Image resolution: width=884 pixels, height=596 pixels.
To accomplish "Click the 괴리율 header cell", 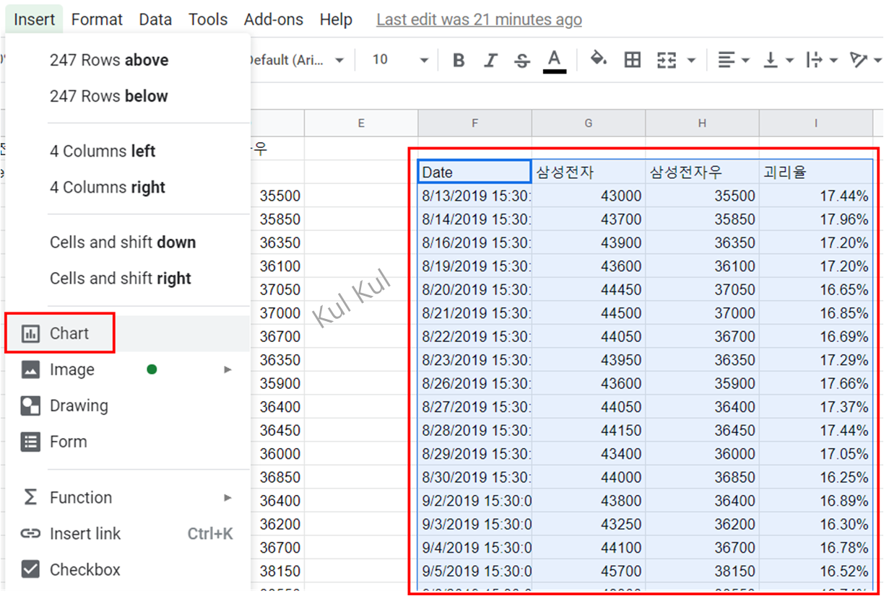I will point(816,172).
